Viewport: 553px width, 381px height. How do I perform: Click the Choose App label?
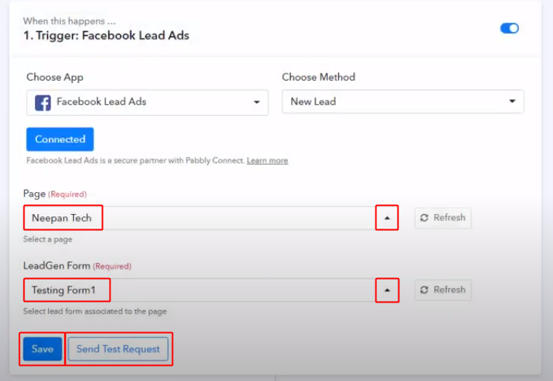click(x=55, y=77)
